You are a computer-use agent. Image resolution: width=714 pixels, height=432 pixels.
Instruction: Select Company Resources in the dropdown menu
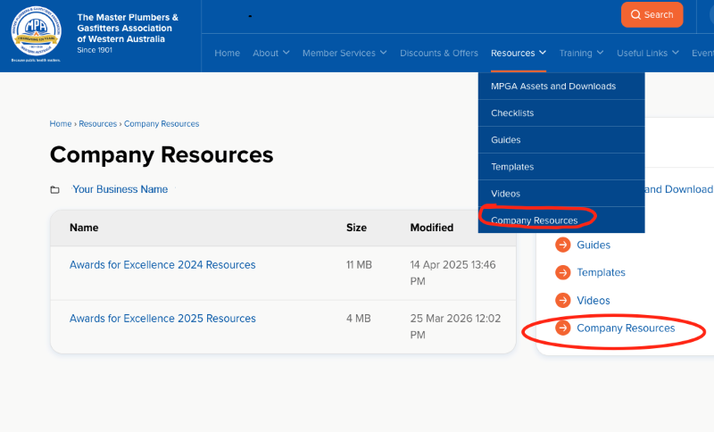pyautogui.click(x=534, y=220)
